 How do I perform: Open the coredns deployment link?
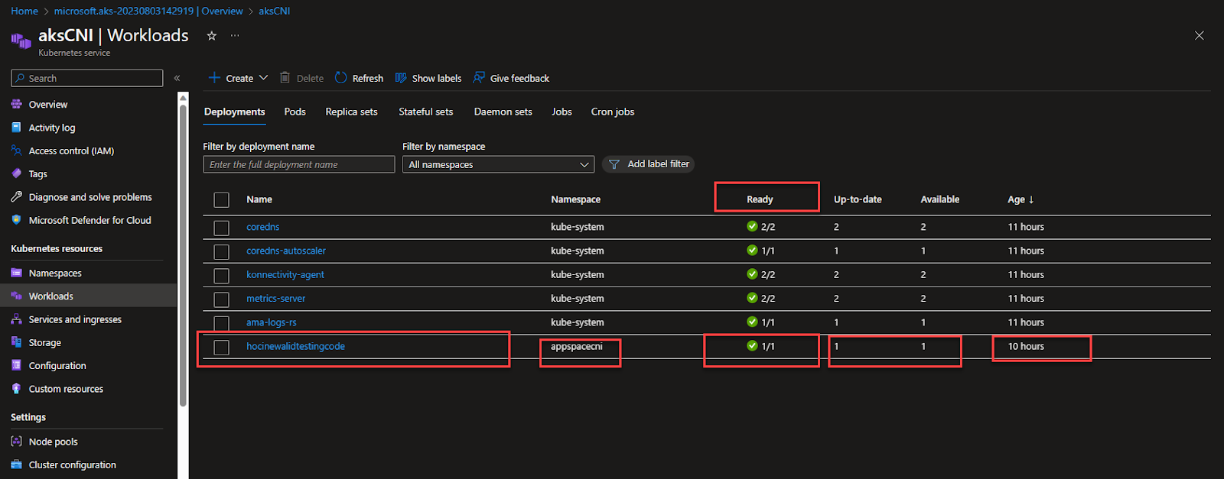point(262,227)
